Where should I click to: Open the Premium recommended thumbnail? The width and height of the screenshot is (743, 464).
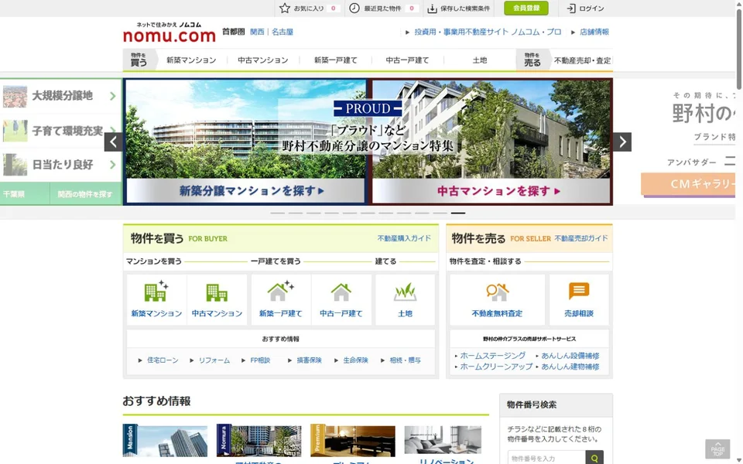point(353,440)
